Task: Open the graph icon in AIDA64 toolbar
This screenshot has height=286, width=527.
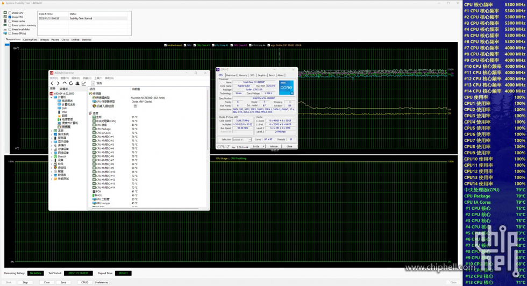Action: coord(84,83)
